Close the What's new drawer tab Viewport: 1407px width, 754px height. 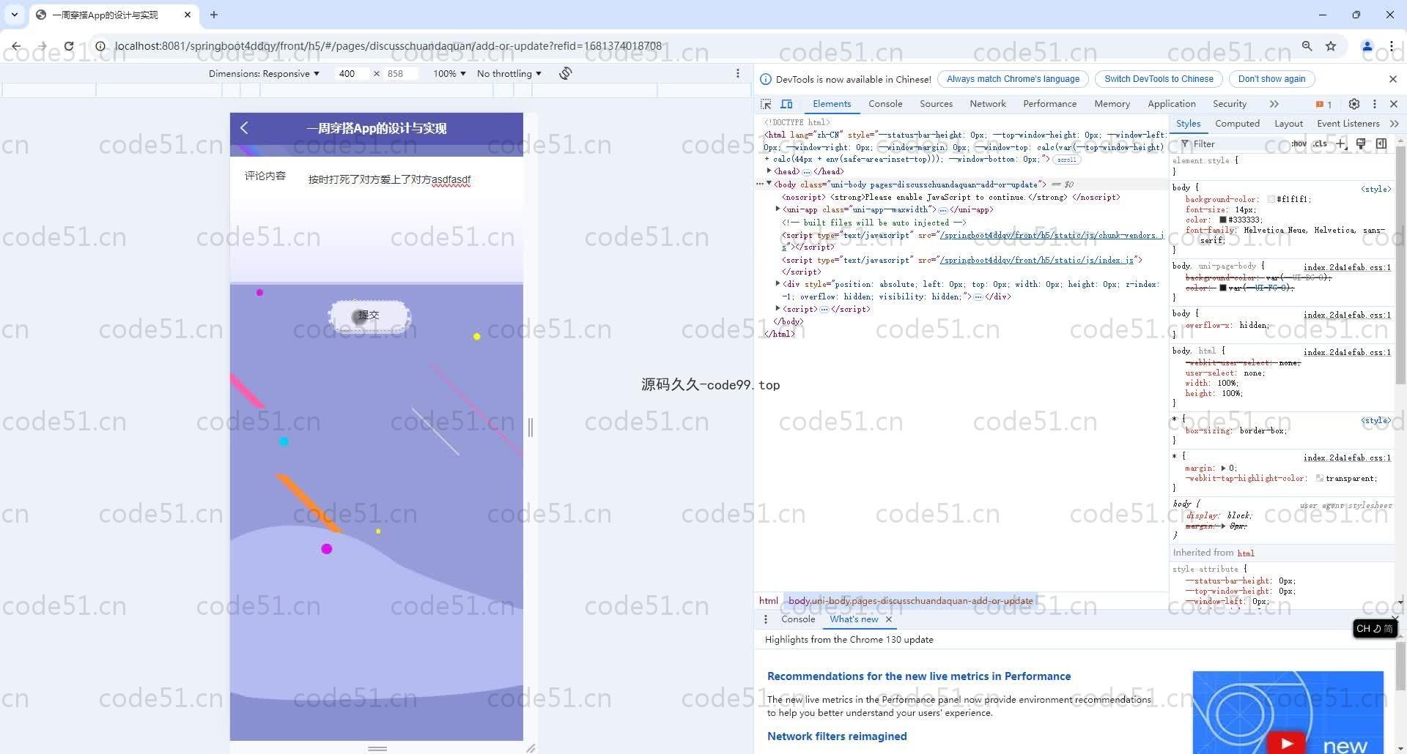tap(889, 619)
